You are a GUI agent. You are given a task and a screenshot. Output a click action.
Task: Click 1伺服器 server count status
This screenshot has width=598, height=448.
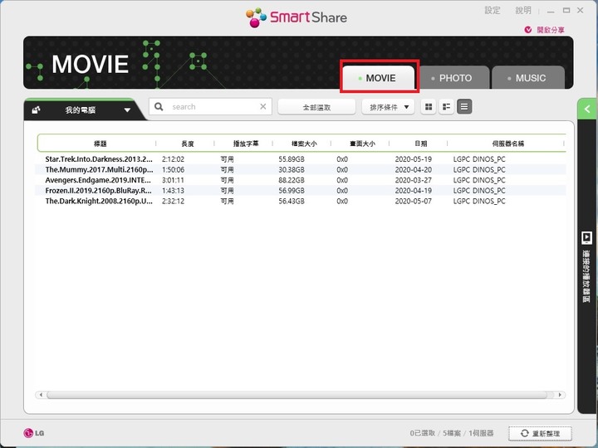tap(481, 433)
